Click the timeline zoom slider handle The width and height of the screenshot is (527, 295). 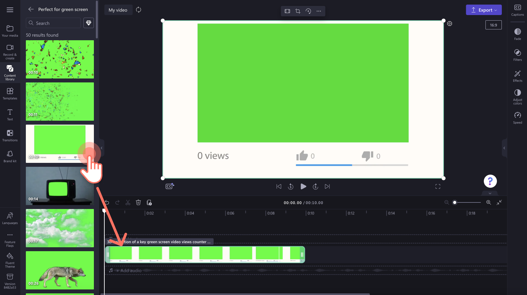(x=455, y=202)
